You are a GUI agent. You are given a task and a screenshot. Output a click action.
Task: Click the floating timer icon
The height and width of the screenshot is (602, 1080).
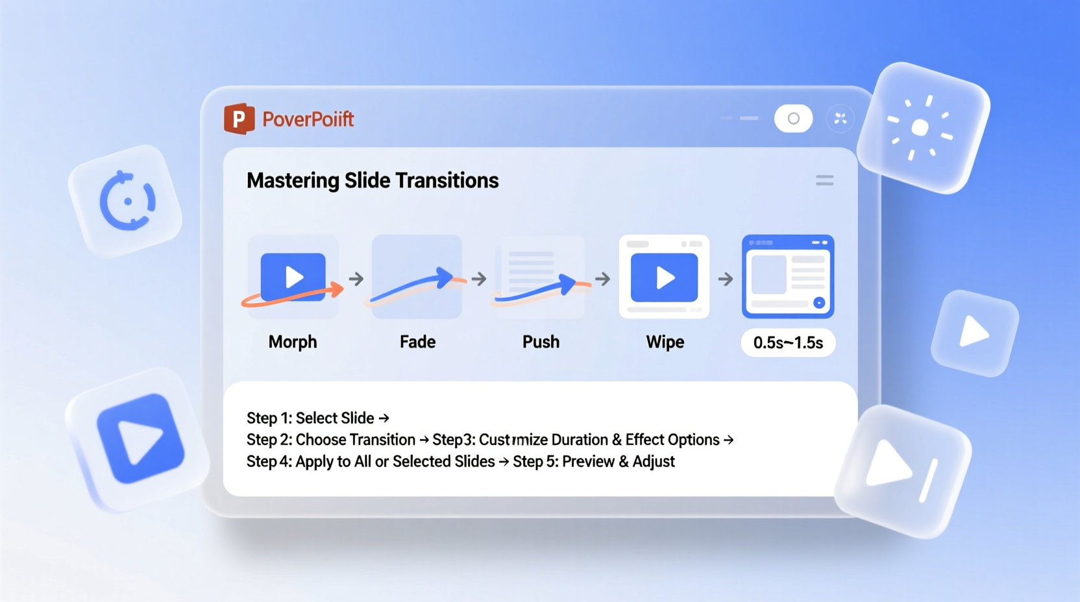(x=128, y=200)
